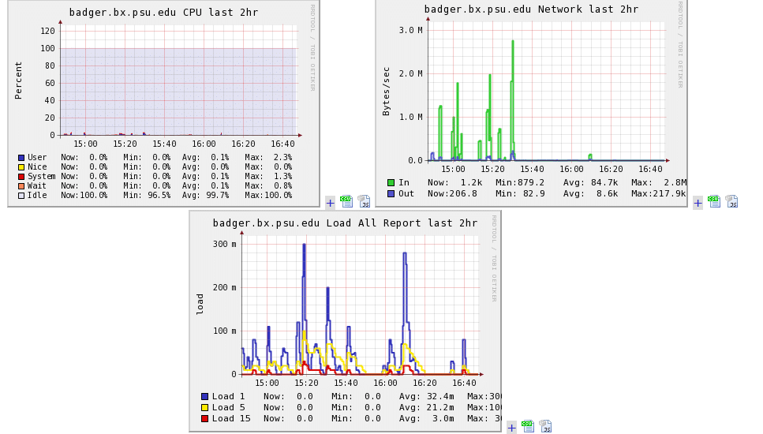Screen dimensions: 763x434
Task: Click the '3.0 M' axis label on Network graph
Action: pos(411,30)
